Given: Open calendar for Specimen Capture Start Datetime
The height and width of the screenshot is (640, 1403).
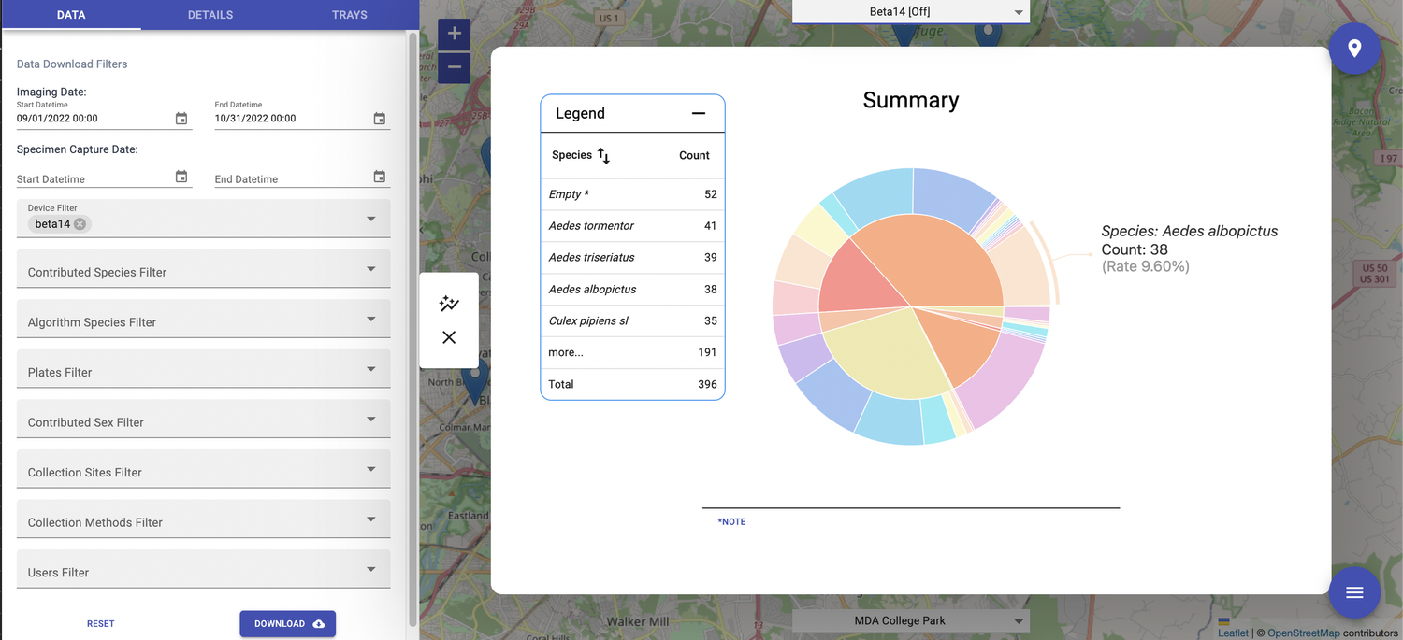Looking at the screenshot, I should (x=181, y=177).
